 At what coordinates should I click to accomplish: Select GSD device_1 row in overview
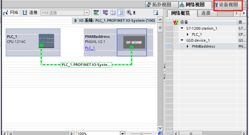pos(198,40)
